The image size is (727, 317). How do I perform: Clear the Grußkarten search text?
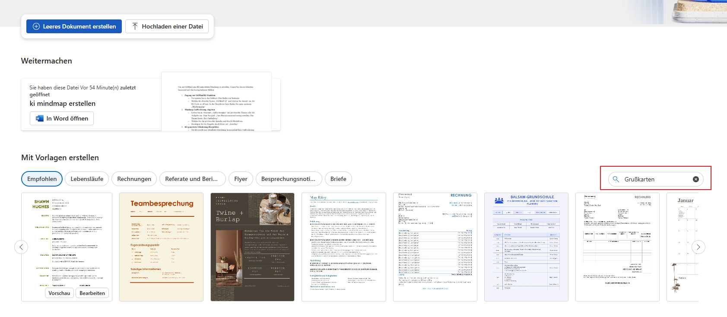[x=696, y=179]
